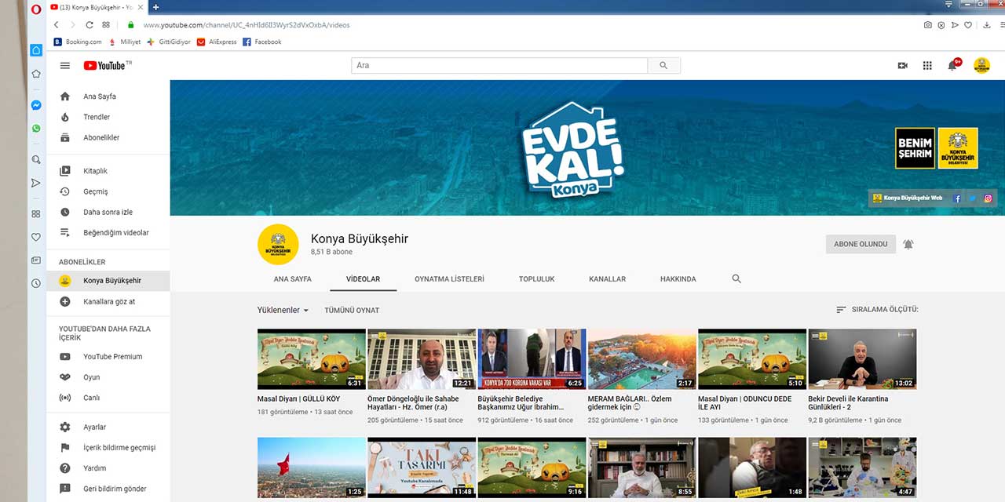Open the channel search magnifier icon
Screen dimensions: 1005x502
click(736, 278)
